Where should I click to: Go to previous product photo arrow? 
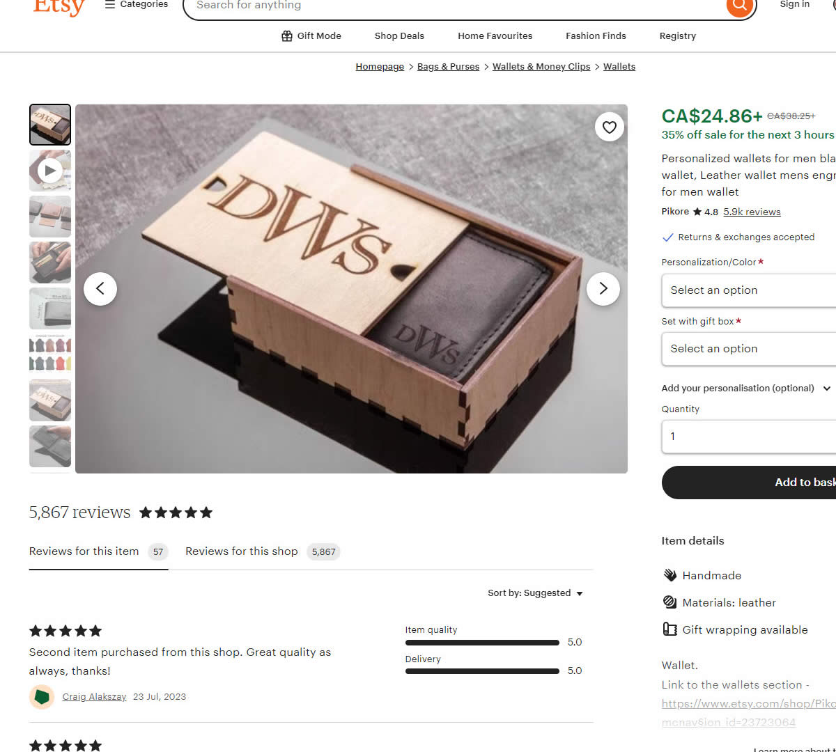(100, 288)
